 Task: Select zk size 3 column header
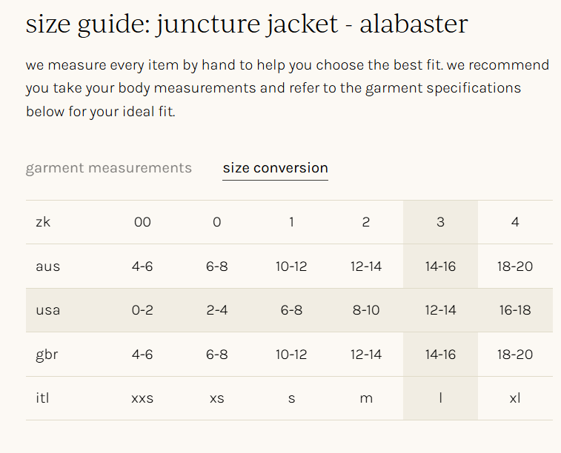click(x=440, y=222)
